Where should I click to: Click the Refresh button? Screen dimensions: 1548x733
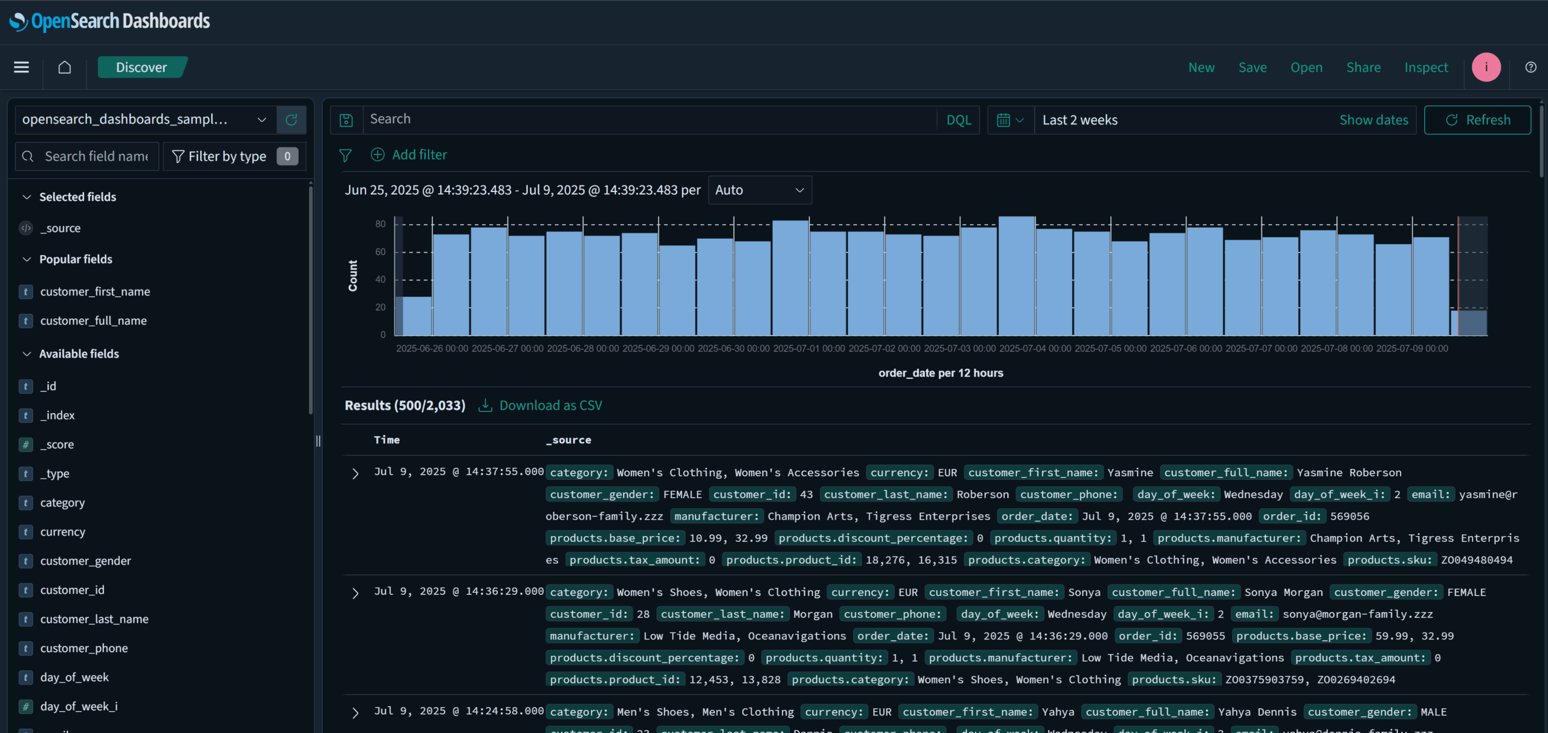point(1477,119)
